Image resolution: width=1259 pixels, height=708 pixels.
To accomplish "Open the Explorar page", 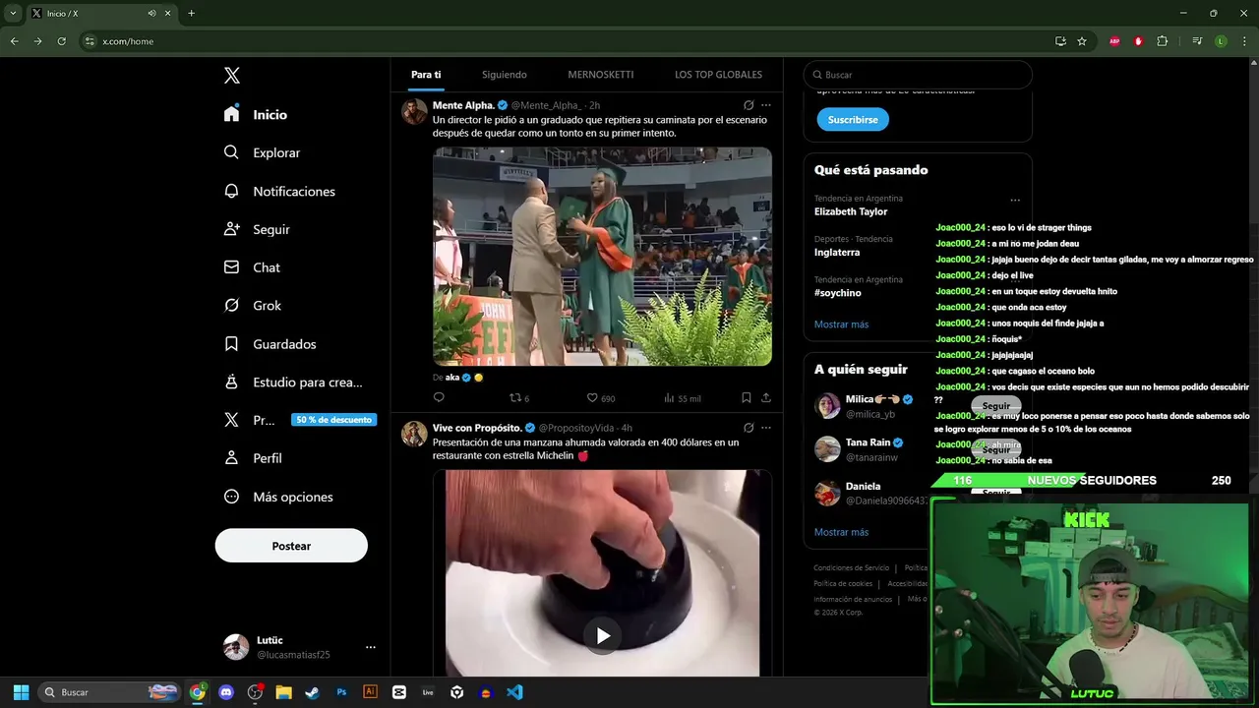I will click(262, 152).
